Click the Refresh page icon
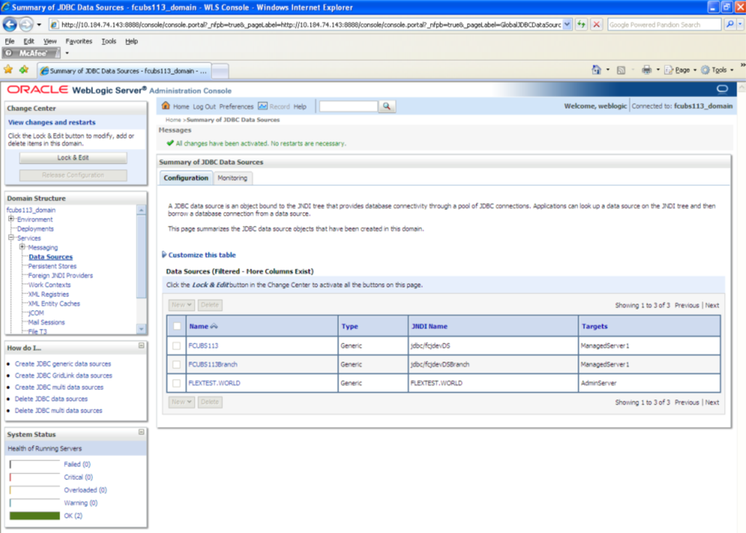This screenshot has height=533, width=746. [581, 24]
